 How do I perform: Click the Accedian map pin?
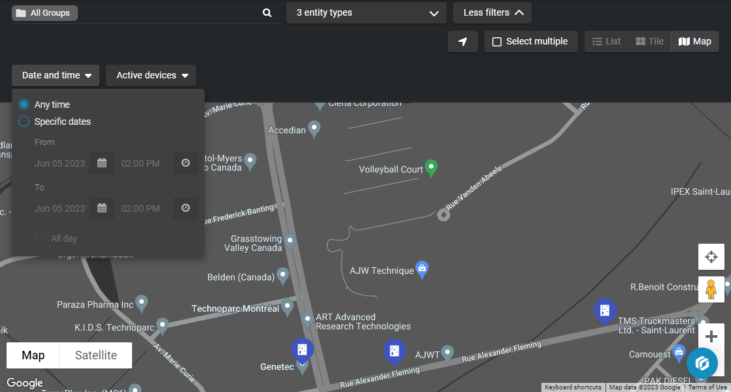click(x=314, y=129)
